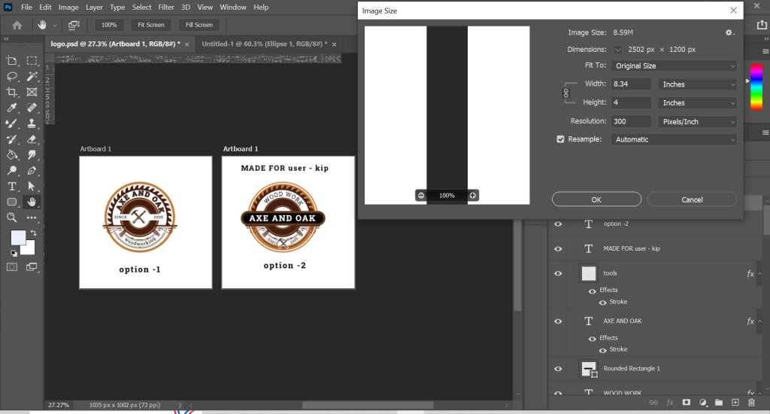The image size is (770, 414).
Task: Uncheck the Resample checkbox
Action: (560, 139)
